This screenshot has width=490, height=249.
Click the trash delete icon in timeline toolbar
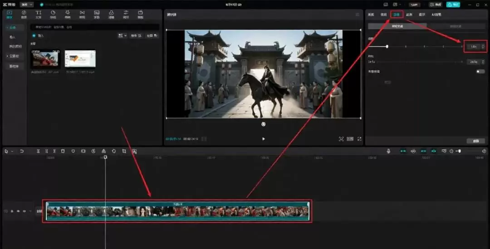coord(63,151)
